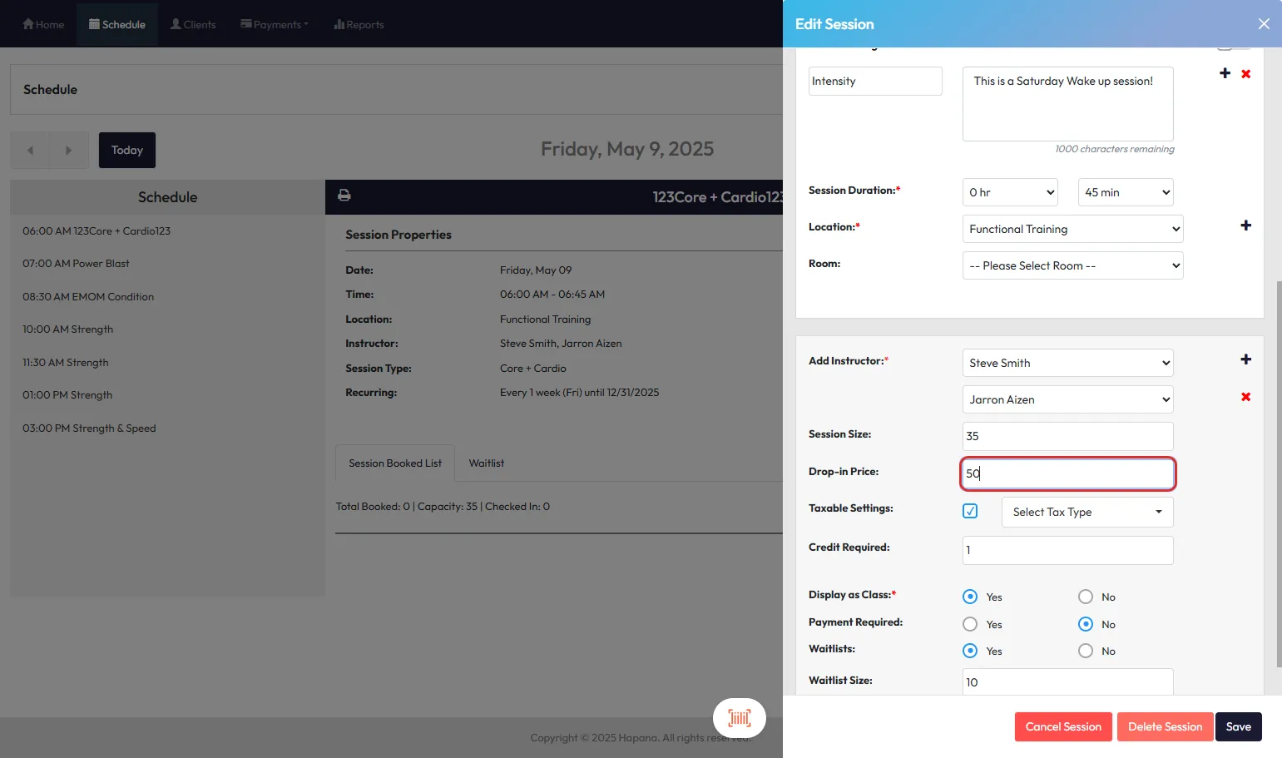This screenshot has height=758, width=1282.
Task: Click the Delete Session button
Action: click(1165, 726)
